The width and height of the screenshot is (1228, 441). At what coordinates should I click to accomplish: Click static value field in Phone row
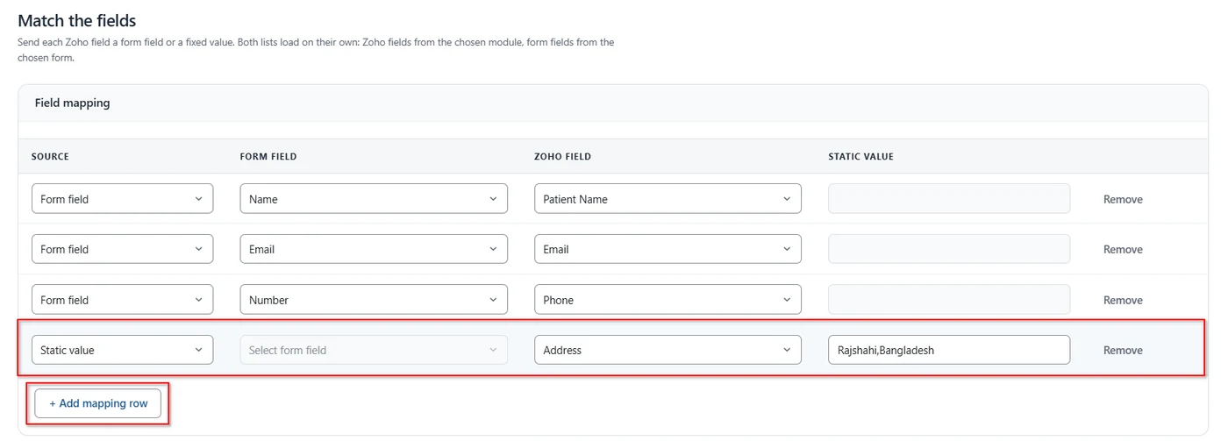(949, 300)
